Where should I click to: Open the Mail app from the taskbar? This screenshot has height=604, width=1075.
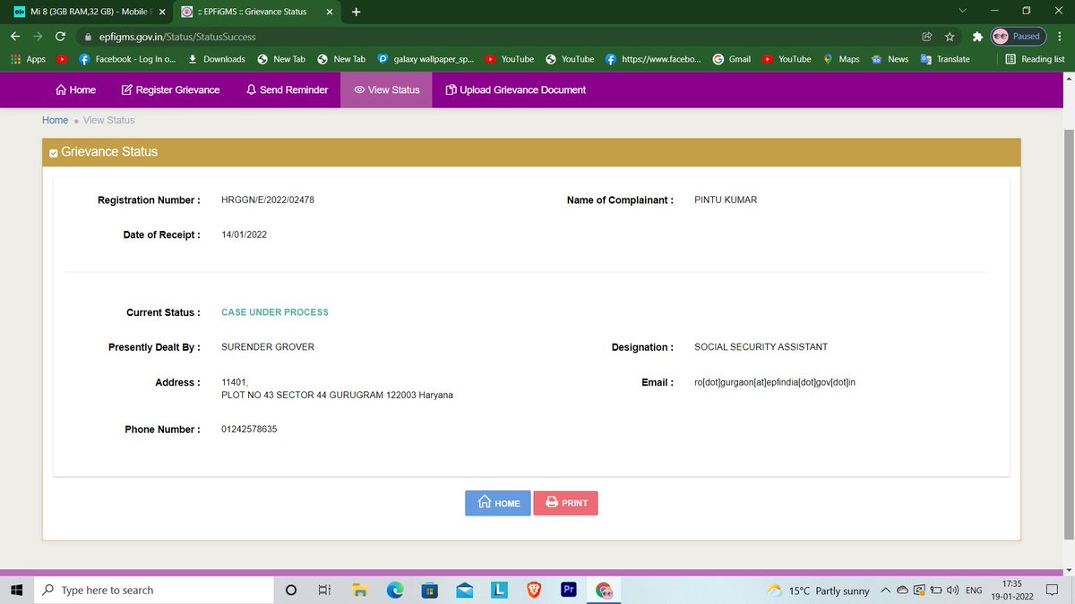[465, 591]
